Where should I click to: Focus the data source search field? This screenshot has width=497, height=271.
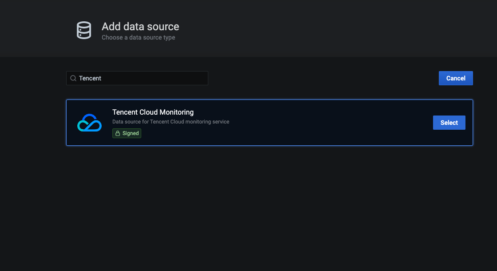point(142,78)
